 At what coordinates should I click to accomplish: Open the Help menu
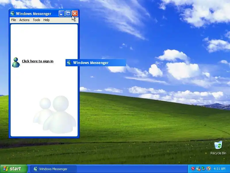pos(47,20)
